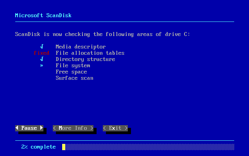Select Directory structure entry
The width and height of the screenshot is (249, 156).
[x=86, y=59]
